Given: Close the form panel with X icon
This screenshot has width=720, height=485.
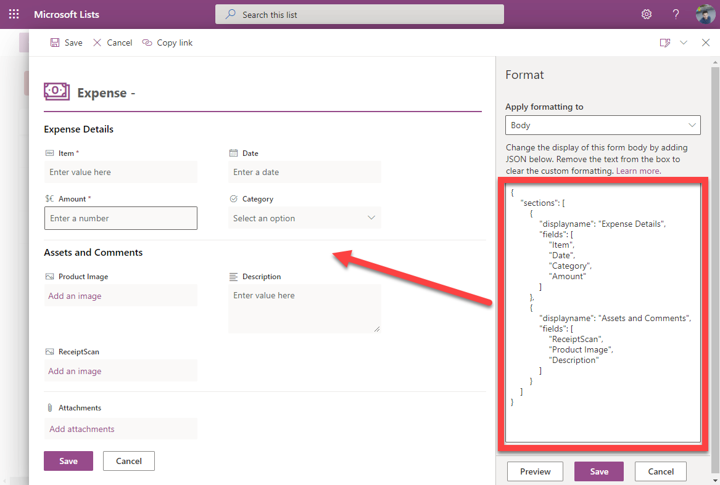Looking at the screenshot, I should [706, 43].
